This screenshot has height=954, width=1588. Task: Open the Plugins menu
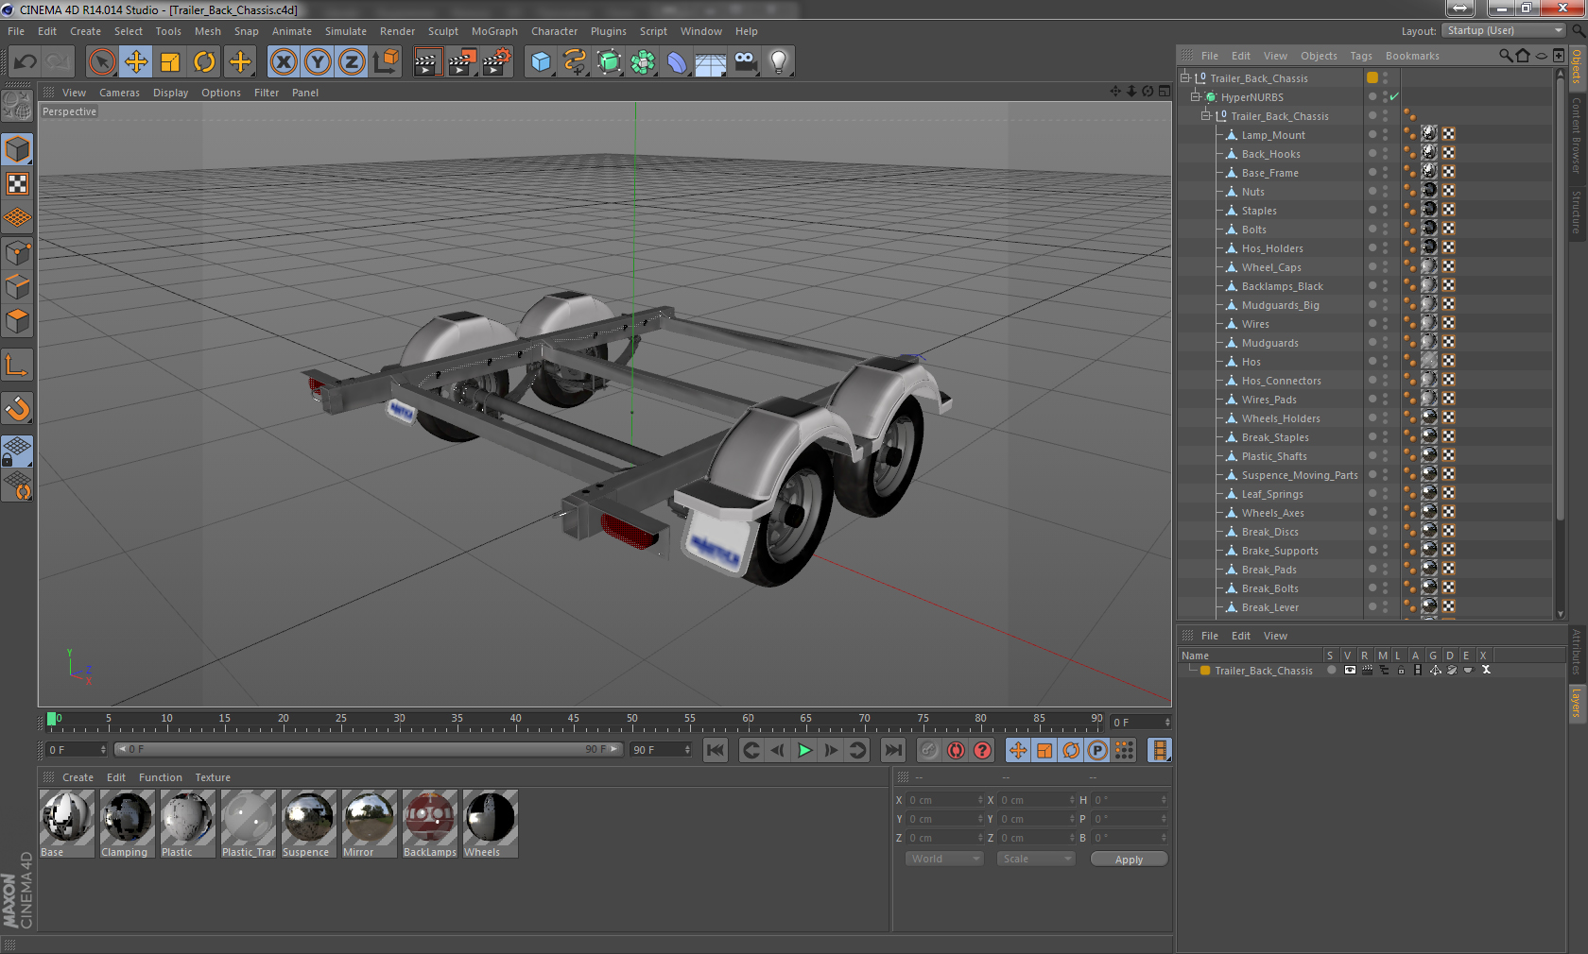tap(608, 31)
